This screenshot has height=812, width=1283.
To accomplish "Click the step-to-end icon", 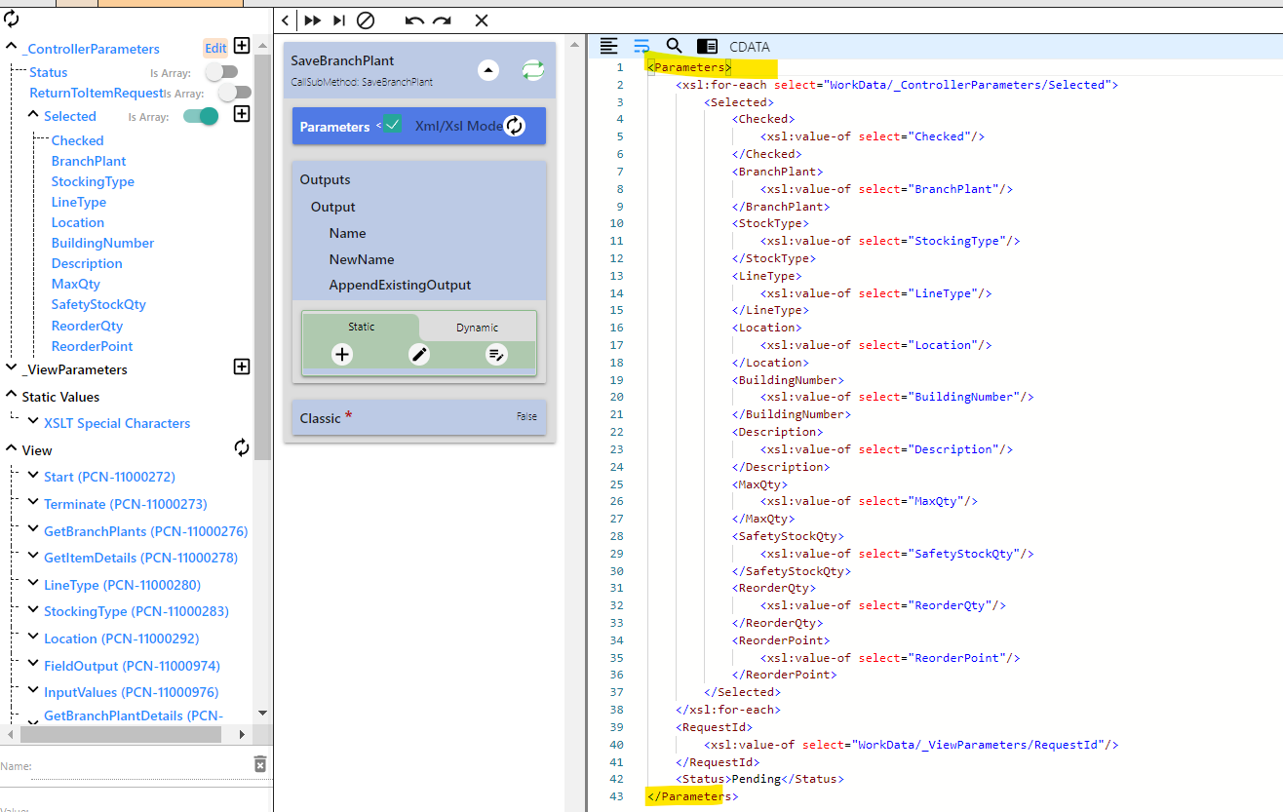I will (338, 20).
